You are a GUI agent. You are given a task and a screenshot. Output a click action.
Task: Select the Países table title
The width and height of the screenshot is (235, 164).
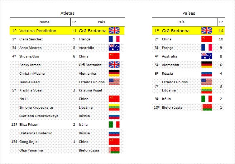click(x=189, y=13)
